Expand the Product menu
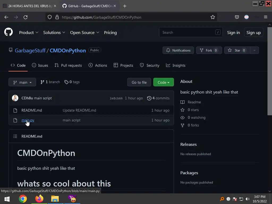The image size is (272, 204). tap(29, 32)
